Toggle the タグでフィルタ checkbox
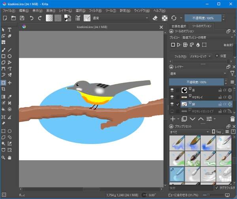Viewport: 237px width, 199px height. 216,188
